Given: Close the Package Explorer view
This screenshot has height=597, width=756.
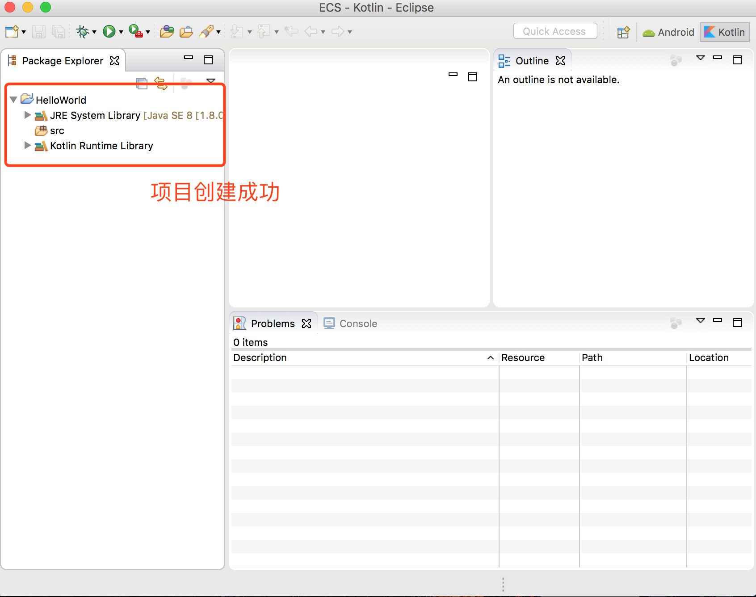Looking at the screenshot, I should point(114,61).
